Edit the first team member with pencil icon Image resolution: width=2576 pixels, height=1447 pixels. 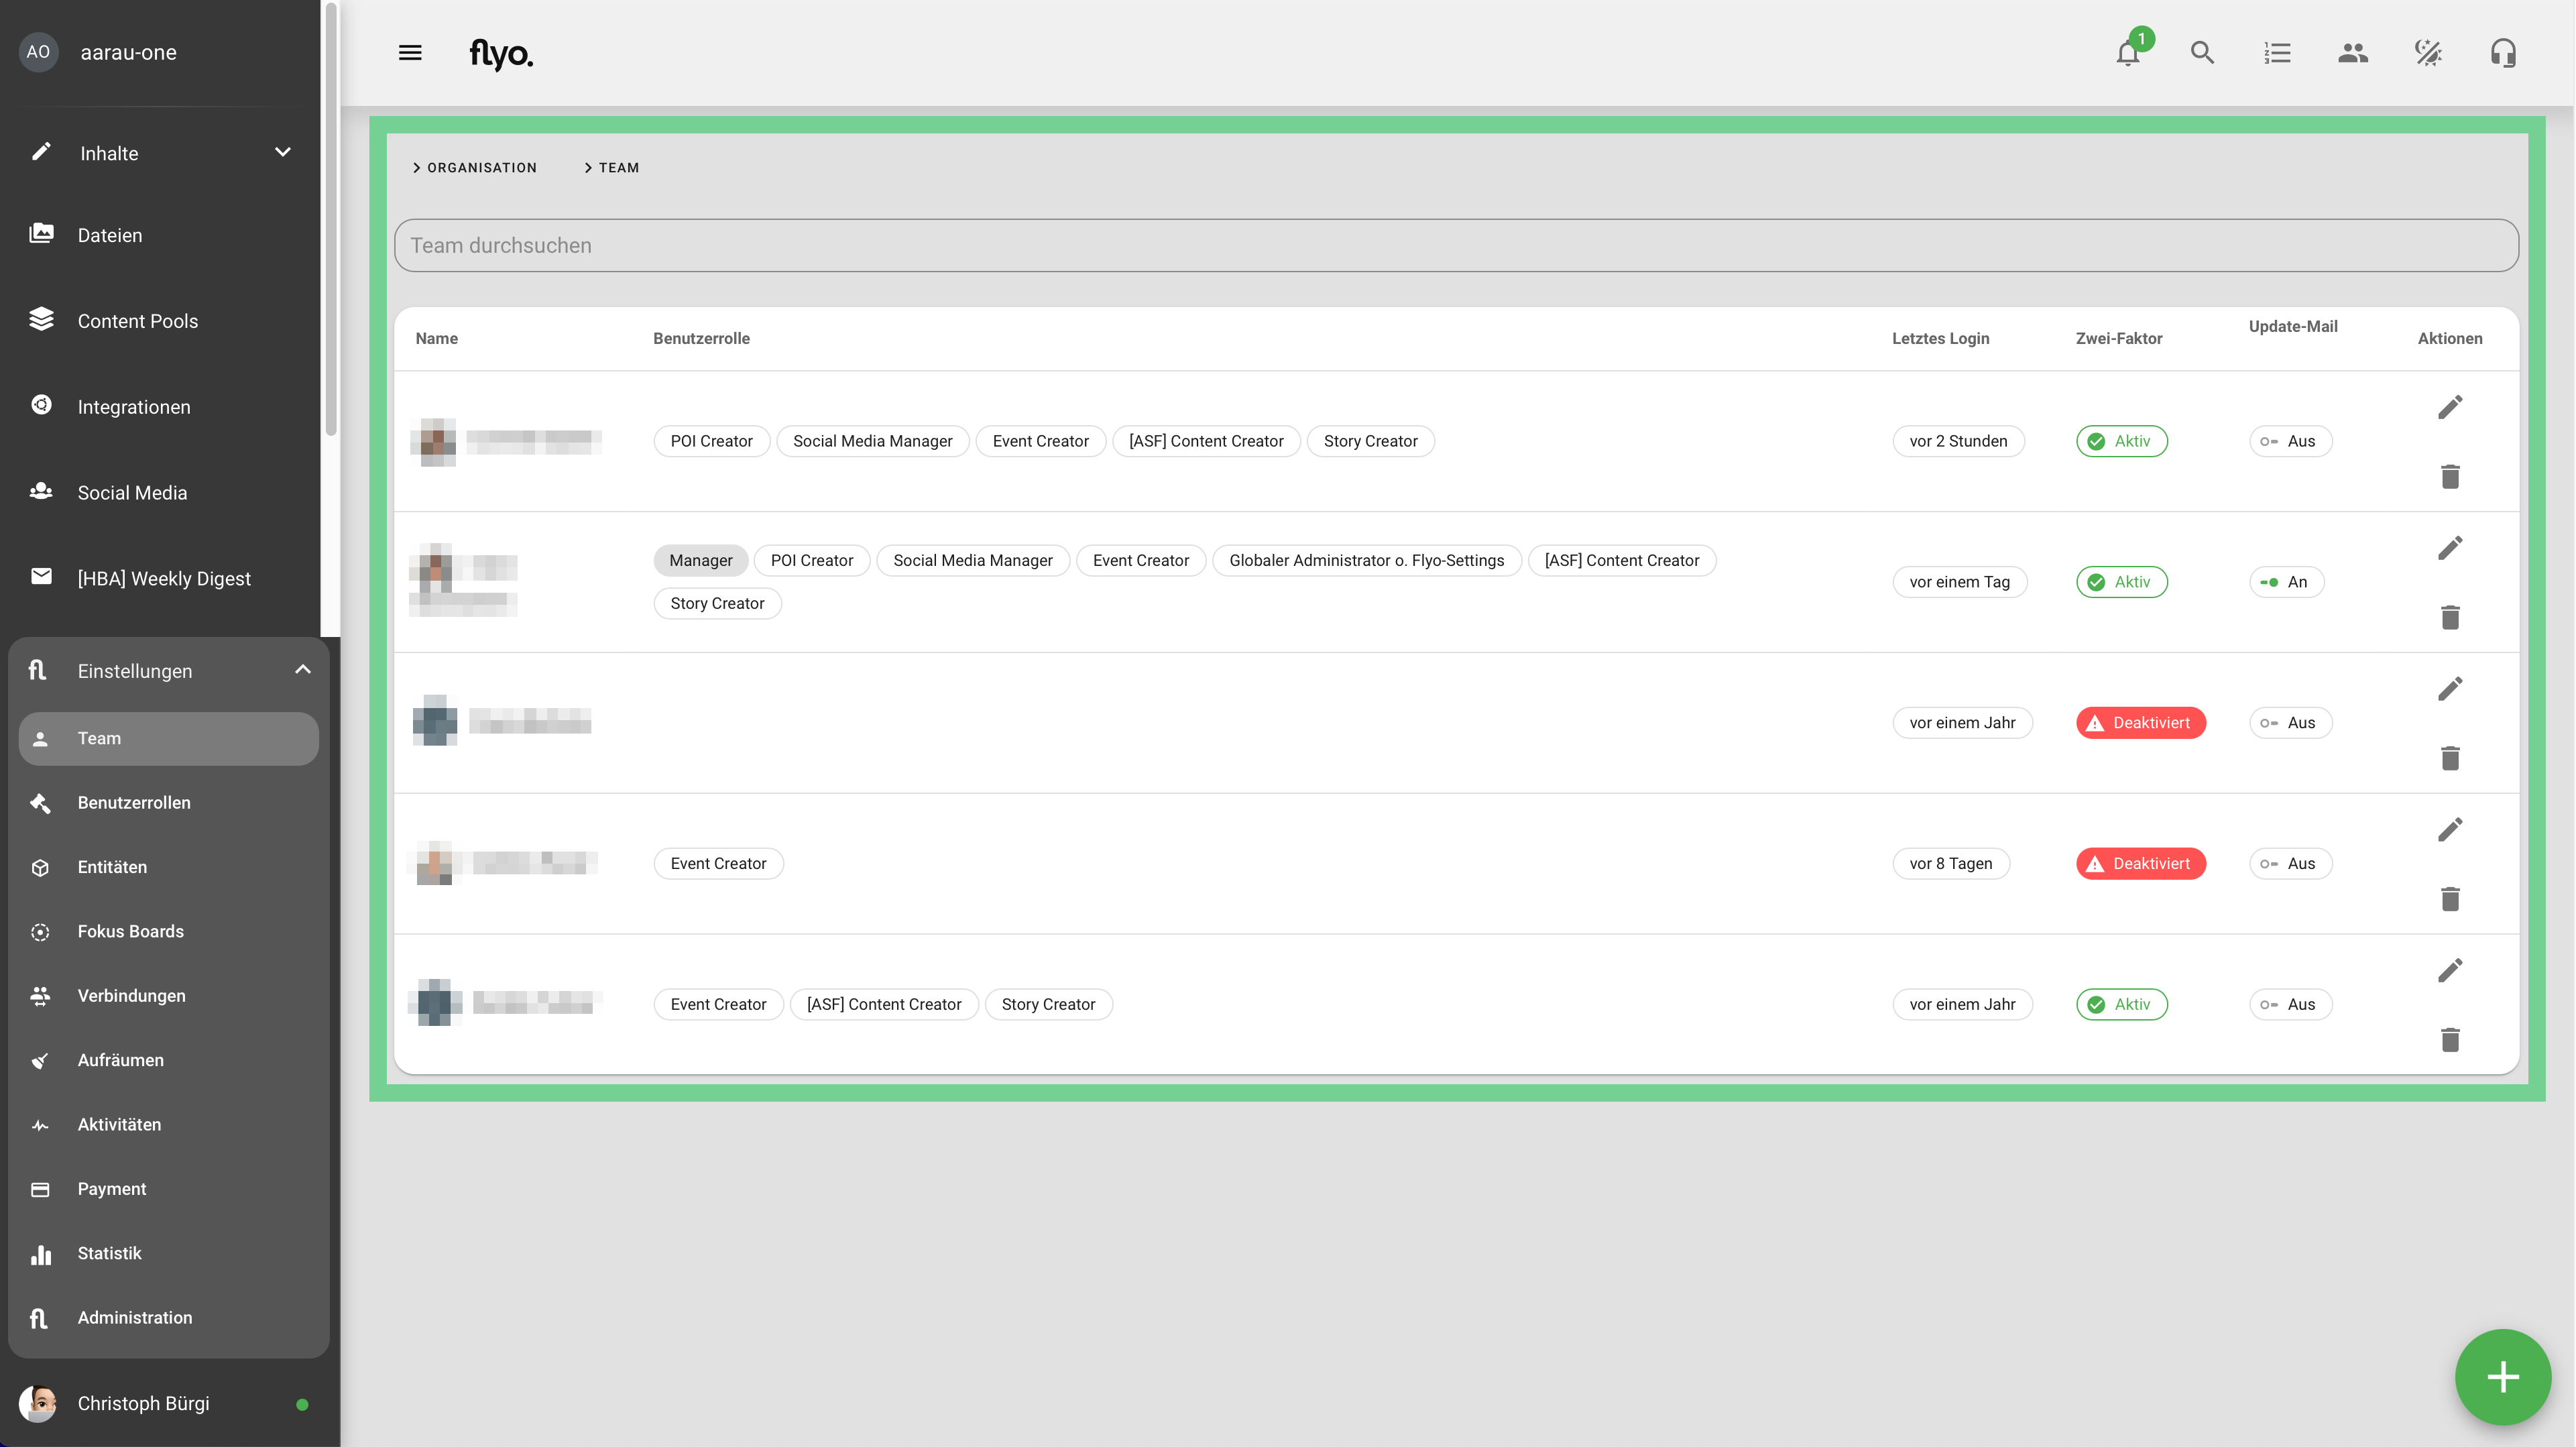tap(2450, 407)
